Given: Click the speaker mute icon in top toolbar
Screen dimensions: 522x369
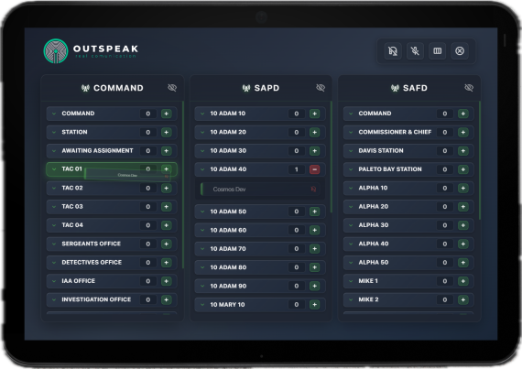Looking at the screenshot, I should tap(393, 51).
